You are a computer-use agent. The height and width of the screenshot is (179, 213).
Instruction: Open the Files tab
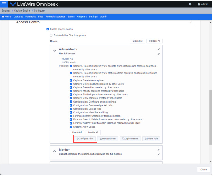[41, 17]
